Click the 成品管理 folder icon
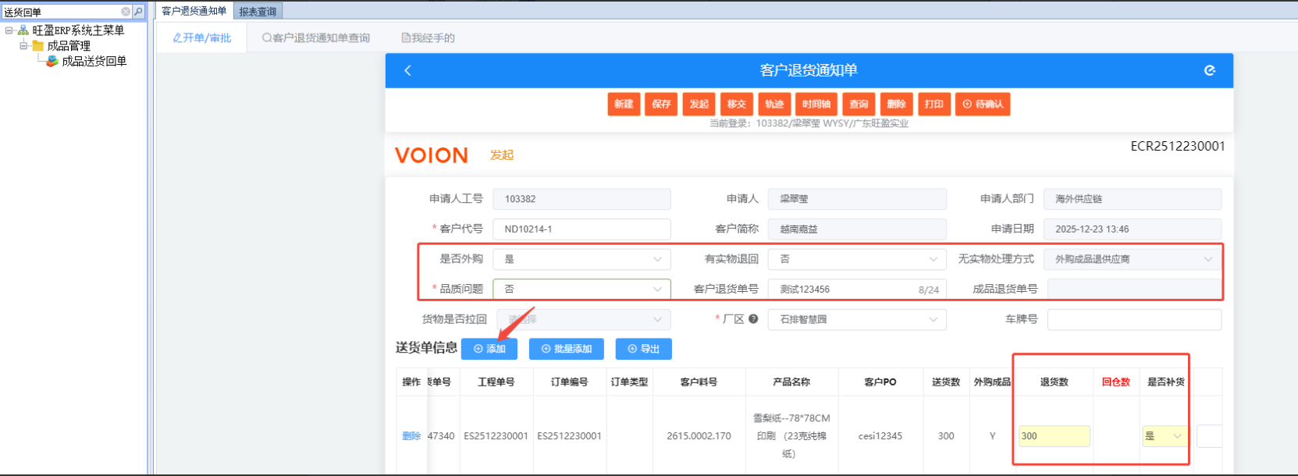The image size is (1298, 476). 37,46
